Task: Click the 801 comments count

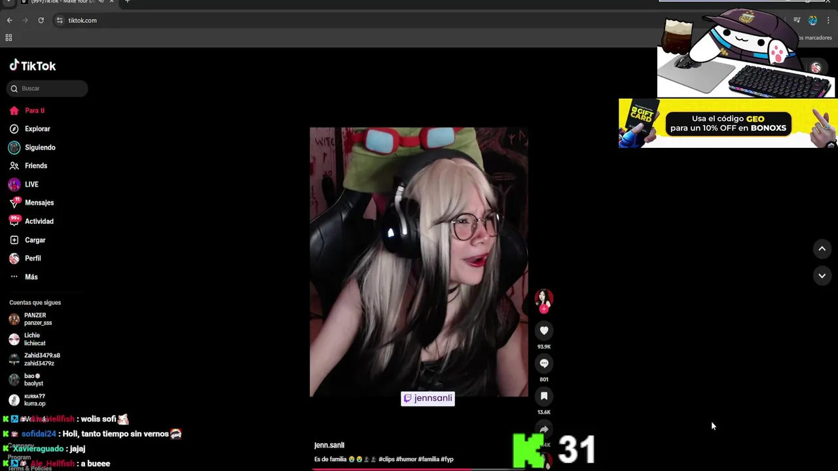Action: [x=544, y=379]
